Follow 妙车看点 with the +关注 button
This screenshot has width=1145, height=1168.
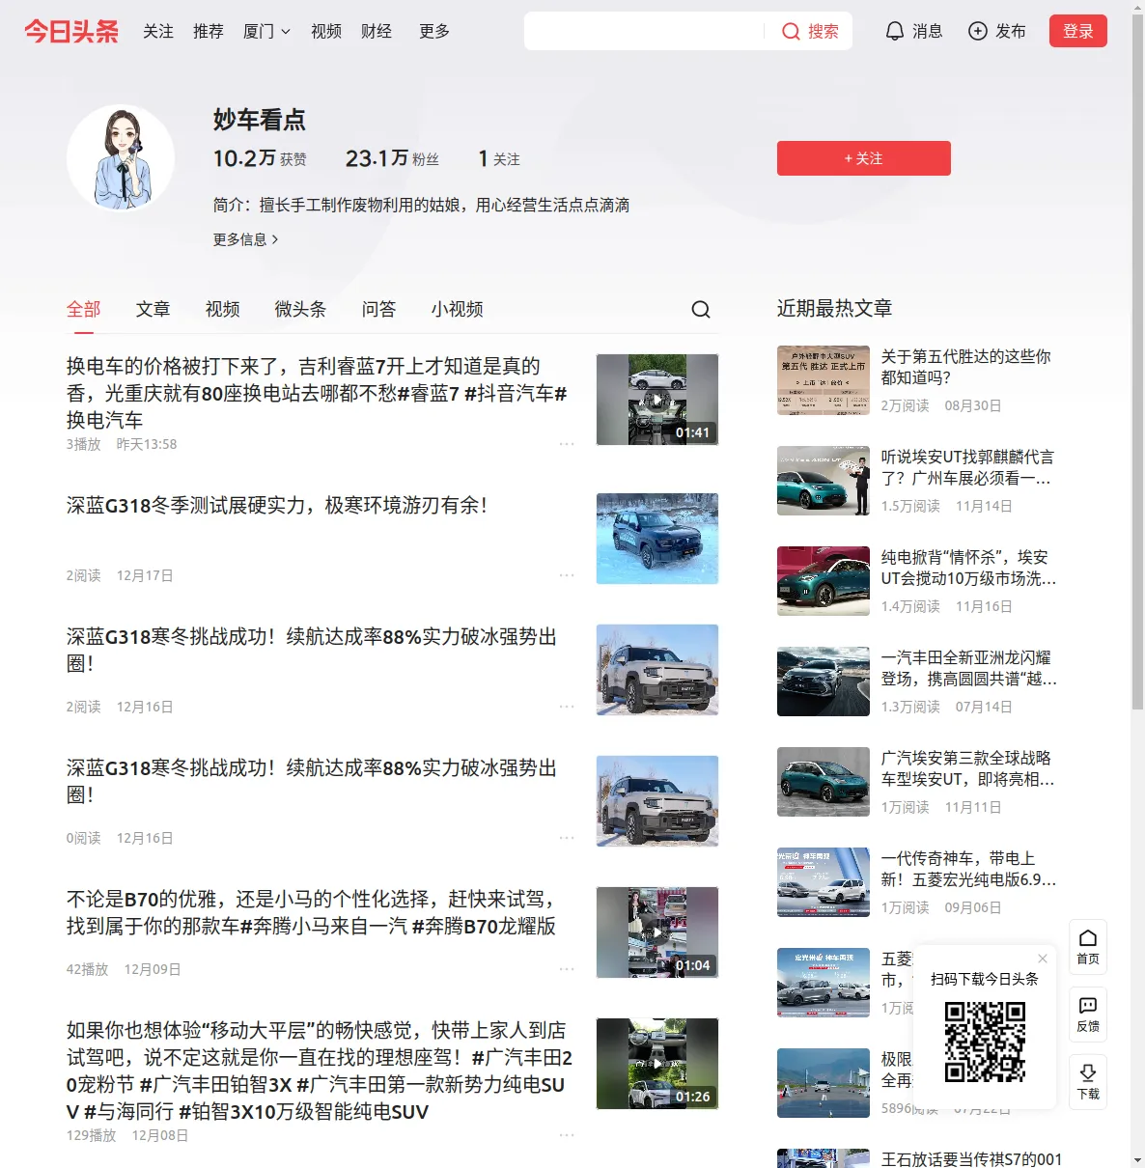pos(864,158)
